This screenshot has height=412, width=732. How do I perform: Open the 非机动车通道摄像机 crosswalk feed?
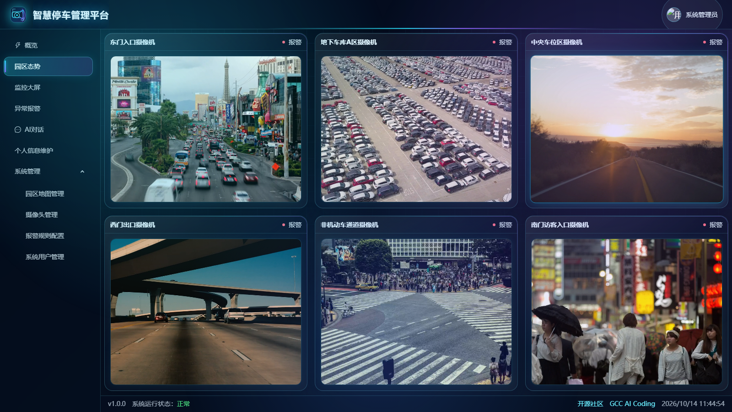(x=416, y=312)
